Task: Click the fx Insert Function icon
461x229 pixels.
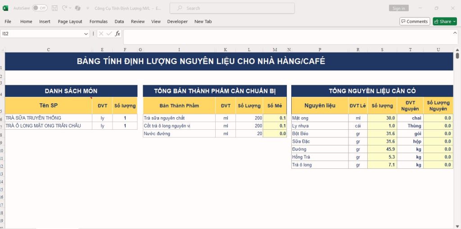Action: (118, 34)
